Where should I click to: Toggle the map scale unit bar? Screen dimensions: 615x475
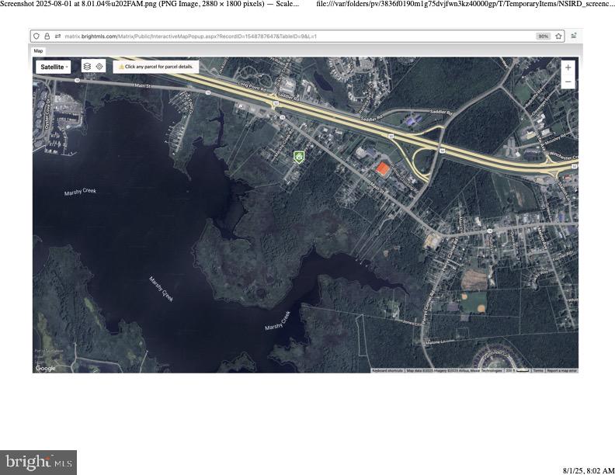pos(516,371)
